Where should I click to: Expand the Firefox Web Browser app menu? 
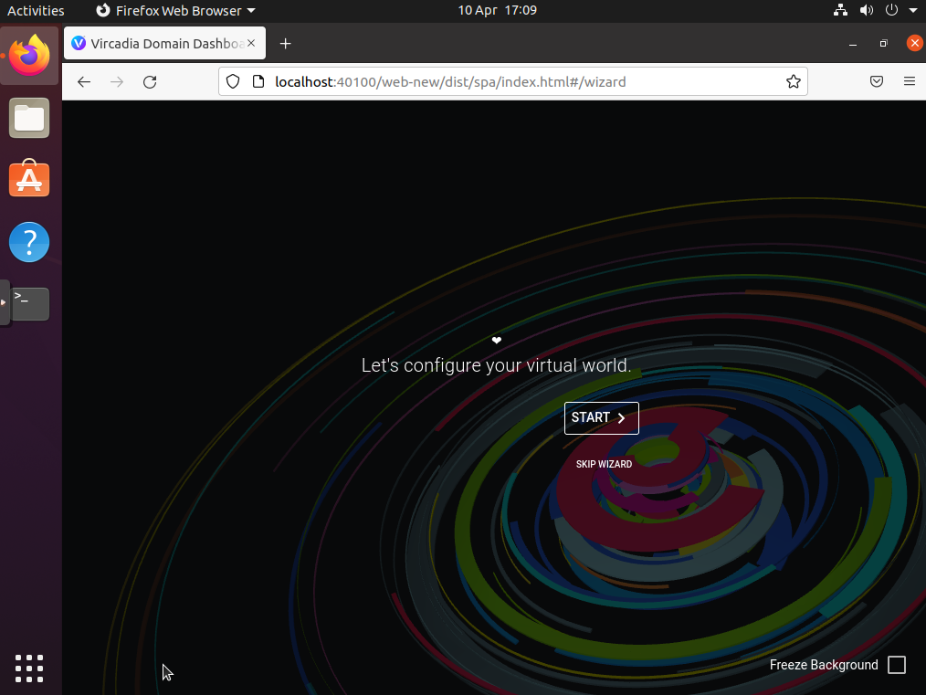coord(175,11)
